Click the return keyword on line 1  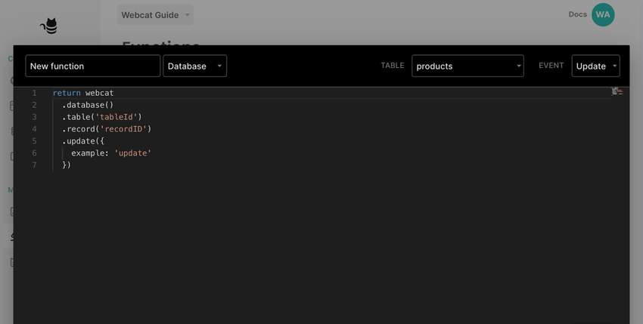pos(67,93)
